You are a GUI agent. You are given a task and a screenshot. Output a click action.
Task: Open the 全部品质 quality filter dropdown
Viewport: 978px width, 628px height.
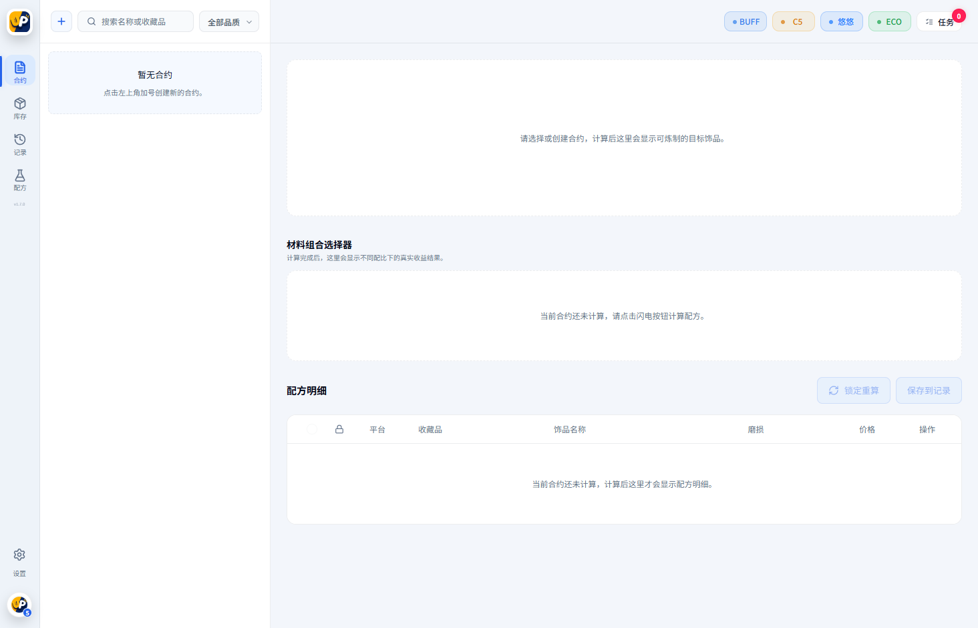pyautogui.click(x=228, y=21)
